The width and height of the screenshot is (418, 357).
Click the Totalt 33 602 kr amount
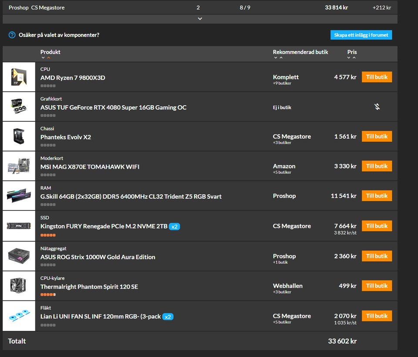tap(342, 341)
